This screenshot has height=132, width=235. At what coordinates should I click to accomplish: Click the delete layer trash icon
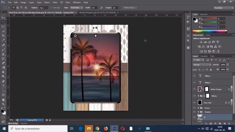pos(229,124)
